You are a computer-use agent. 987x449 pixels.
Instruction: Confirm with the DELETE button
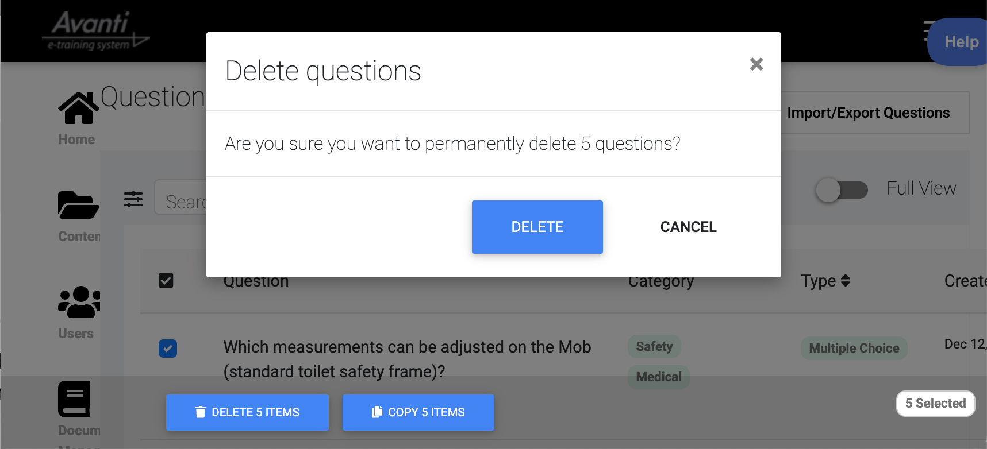coord(537,227)
